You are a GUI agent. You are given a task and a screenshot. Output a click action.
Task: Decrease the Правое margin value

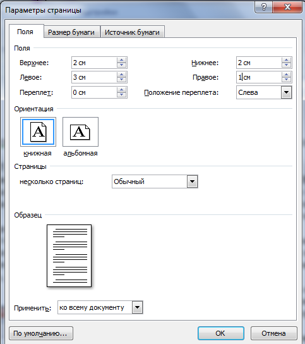[x=286, y=80]
